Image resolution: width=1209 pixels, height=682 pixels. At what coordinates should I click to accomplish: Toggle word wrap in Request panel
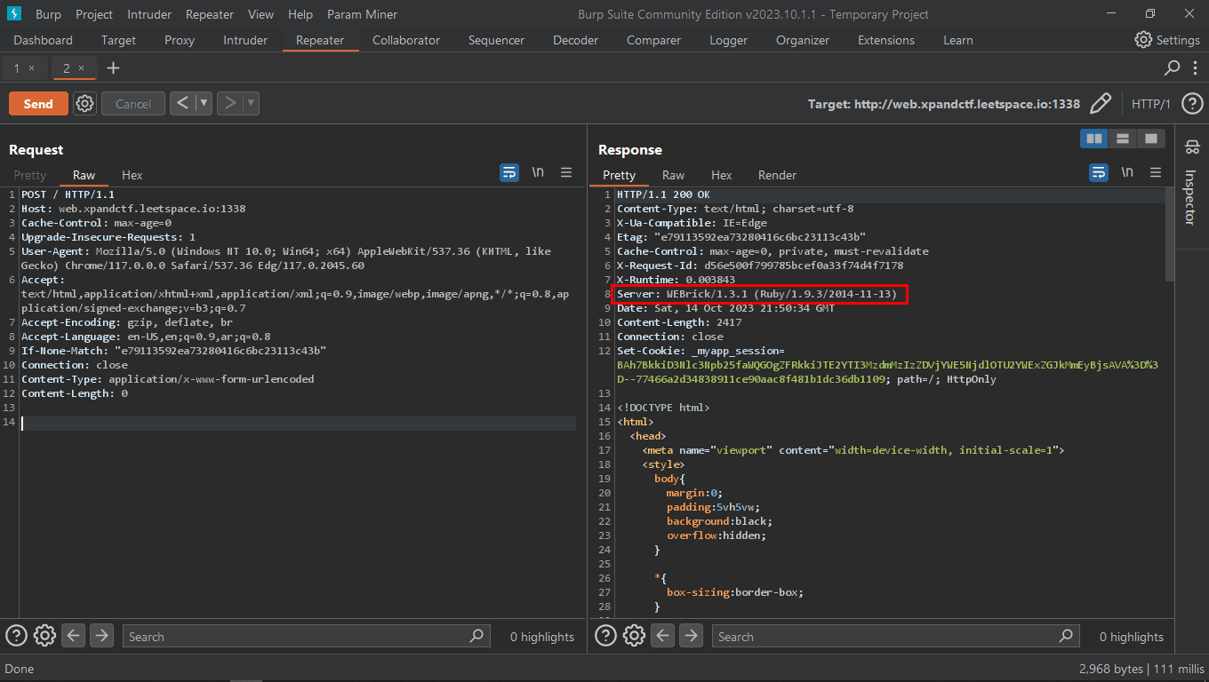coord(509,172)
